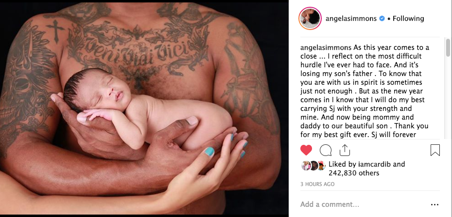
Task: Click the third liker avatar icon
Action: [x=321, y=166]
